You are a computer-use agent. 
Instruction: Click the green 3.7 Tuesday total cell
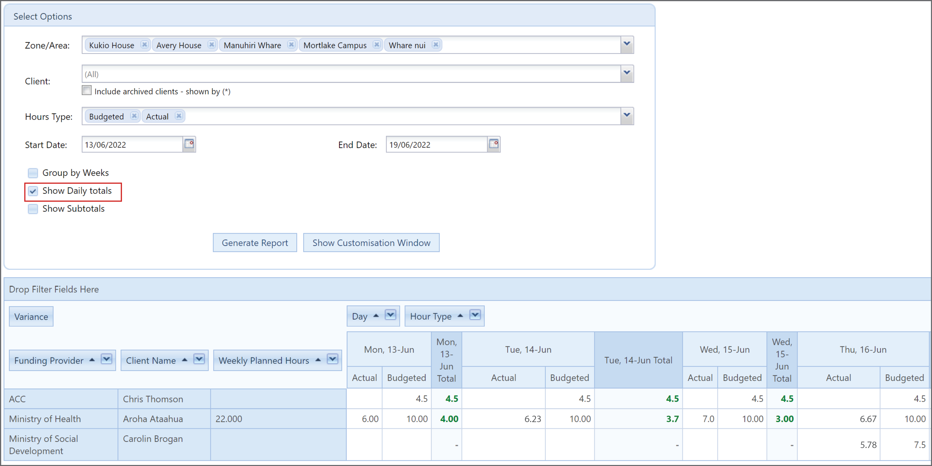pyautogui.click(x=638, y=419)
